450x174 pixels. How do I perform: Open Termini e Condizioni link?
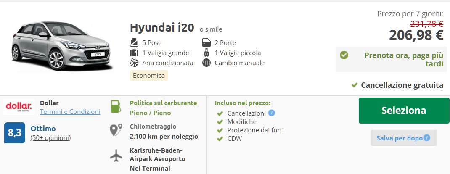[70, 111]
